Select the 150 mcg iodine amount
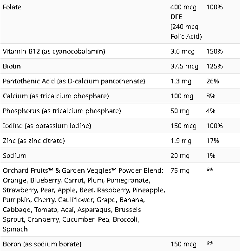The height and width of the screenshot is (251, 249). [183, 126]
